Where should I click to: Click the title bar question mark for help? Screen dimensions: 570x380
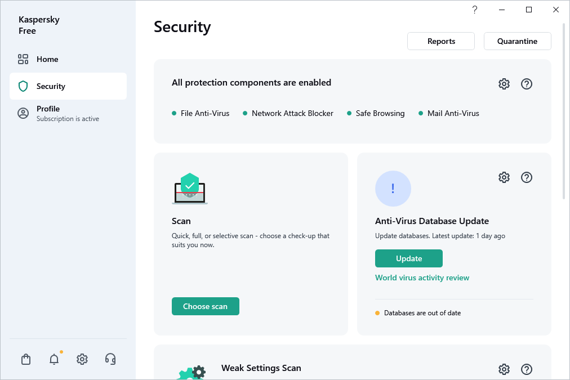click(474, 10)
